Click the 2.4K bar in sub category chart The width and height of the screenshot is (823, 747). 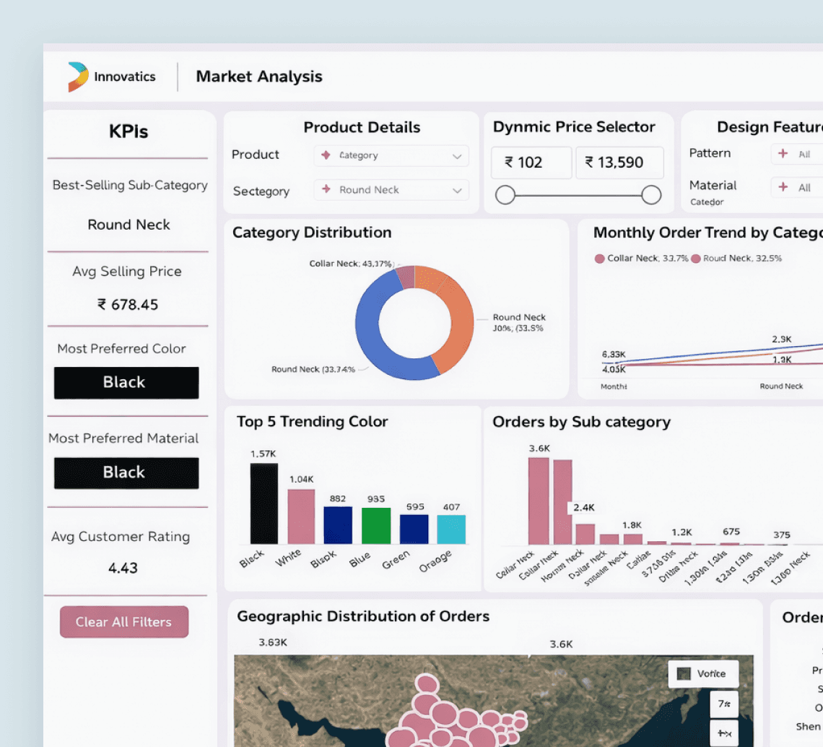coord(585,535)
